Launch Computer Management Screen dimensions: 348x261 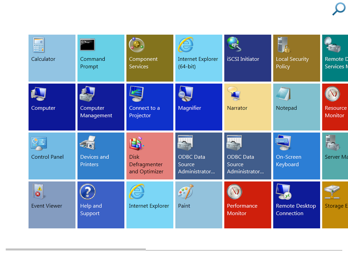(x=101, y=107)
